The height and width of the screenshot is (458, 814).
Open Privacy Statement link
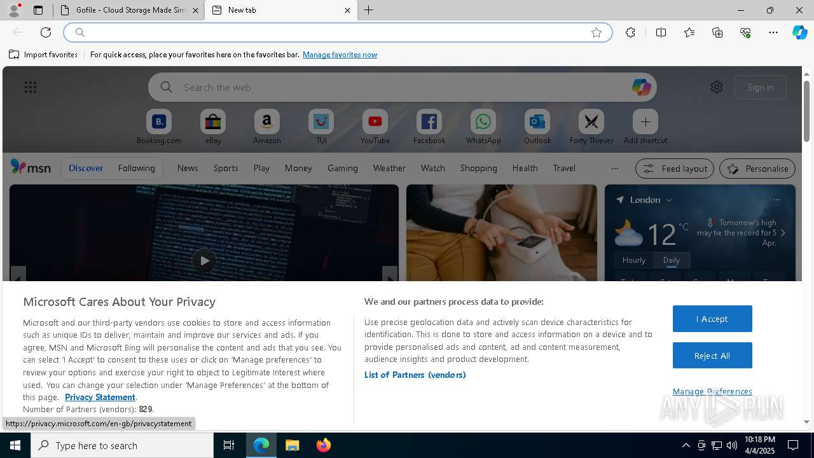point(100,397)
